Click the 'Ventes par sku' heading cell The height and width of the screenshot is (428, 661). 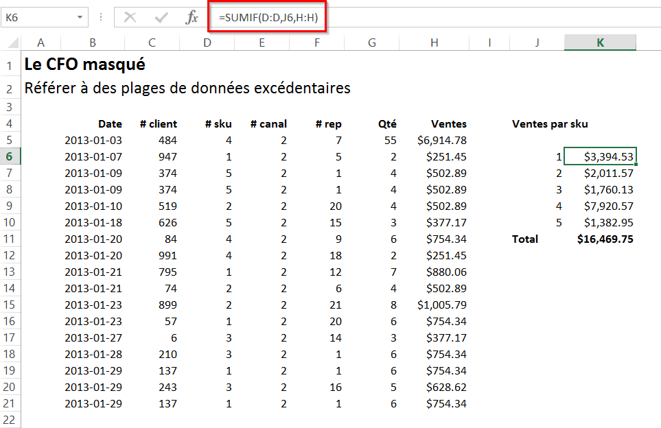click(550, 124)
